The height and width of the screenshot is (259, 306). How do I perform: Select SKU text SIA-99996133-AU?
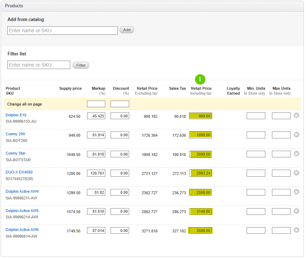(x=21, y=121)
